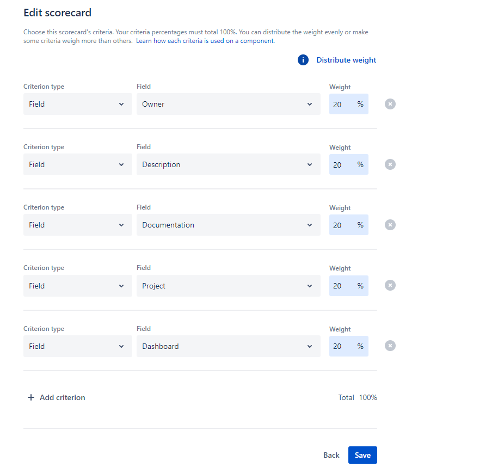Click the info icon beside Distribute weight
This screenshot has height=473, width=504.
click(303, 60)
